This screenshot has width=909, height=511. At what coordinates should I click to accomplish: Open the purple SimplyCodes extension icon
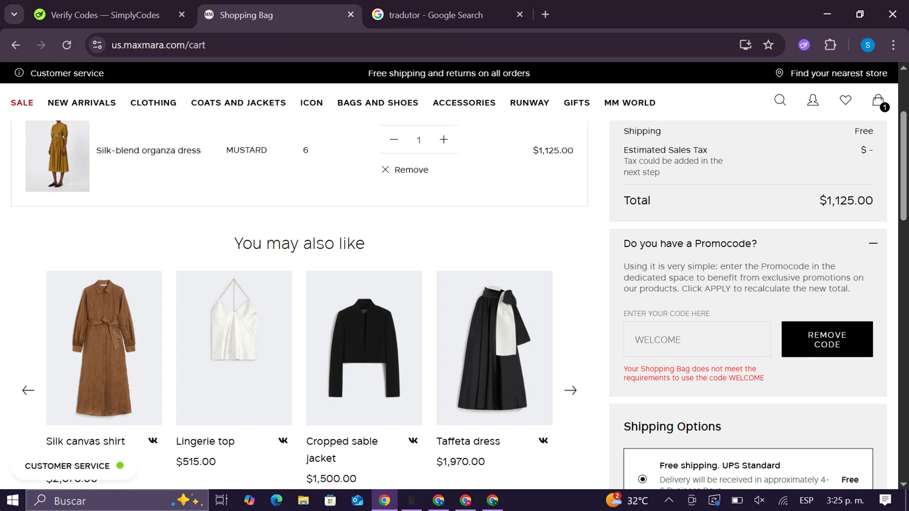(804, 45)
